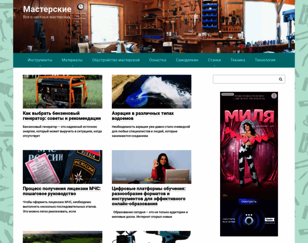Open the Материалы menu
This screenshot has width=308, height=243.
(72, 60)
